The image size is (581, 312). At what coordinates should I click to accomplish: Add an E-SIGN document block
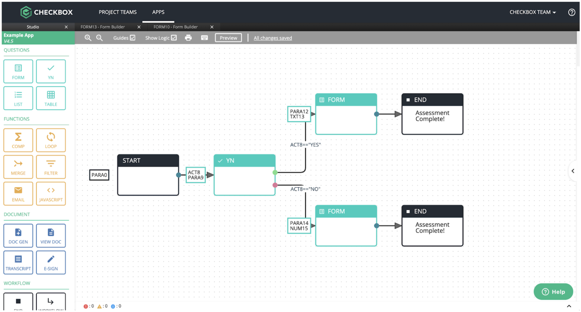coord(51,262)
